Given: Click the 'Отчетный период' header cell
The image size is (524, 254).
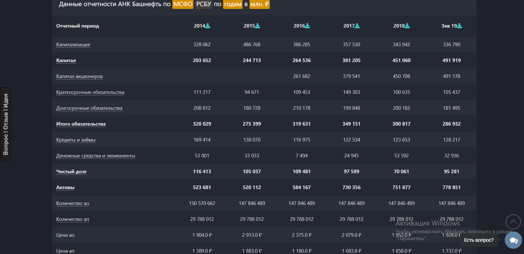Looking at the screenshot, I should tap(78, 26).
